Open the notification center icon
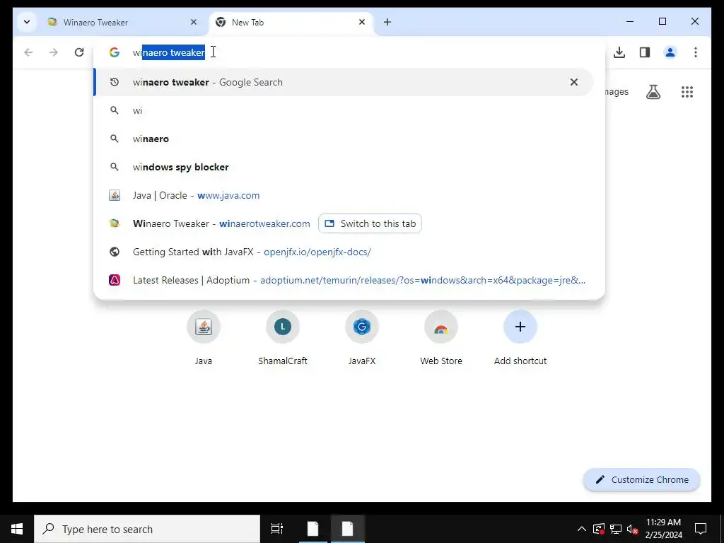The width and height of the screenshot is (724, 543). [x=701, y=529]
